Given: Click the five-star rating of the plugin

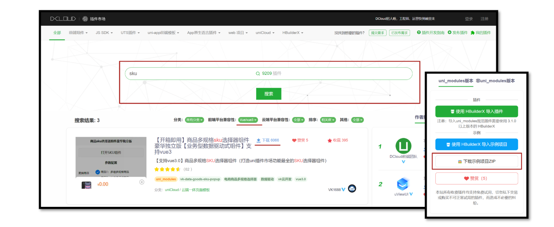Looking at the screenshot, I should click(x=168, y=169).
